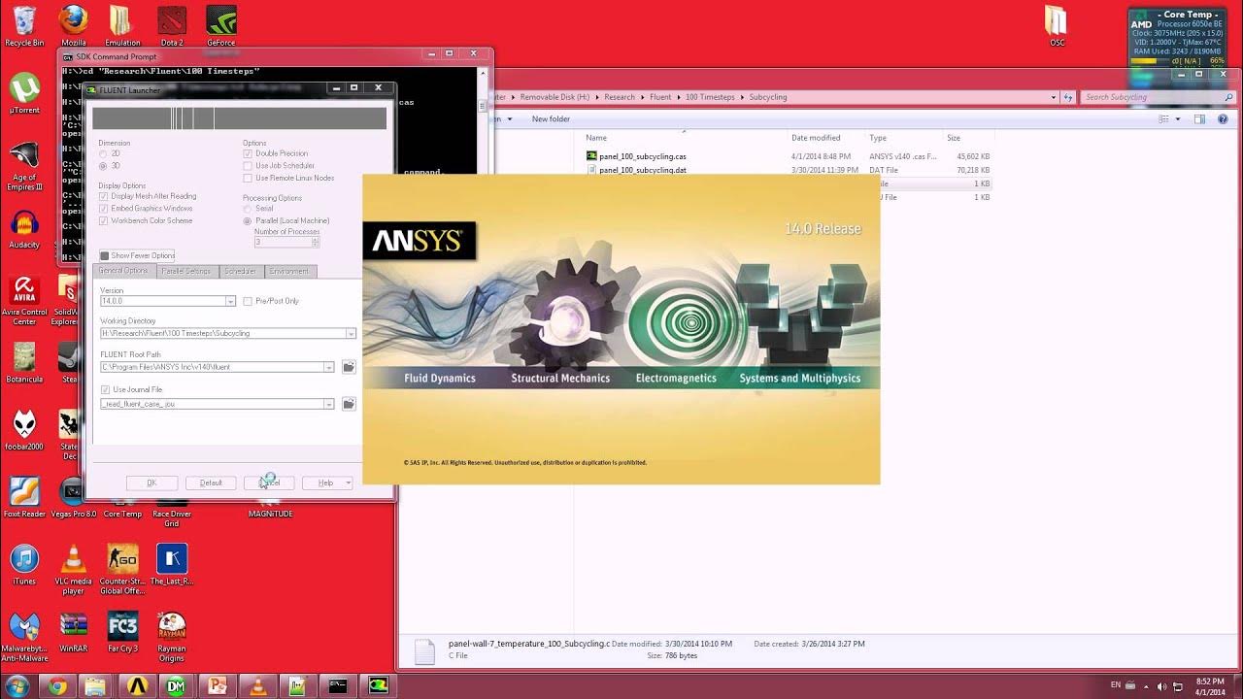1243x699 pixels.
Task: Click Cancel in FLUENT Launcher
Action: click(x=269, y=483)
